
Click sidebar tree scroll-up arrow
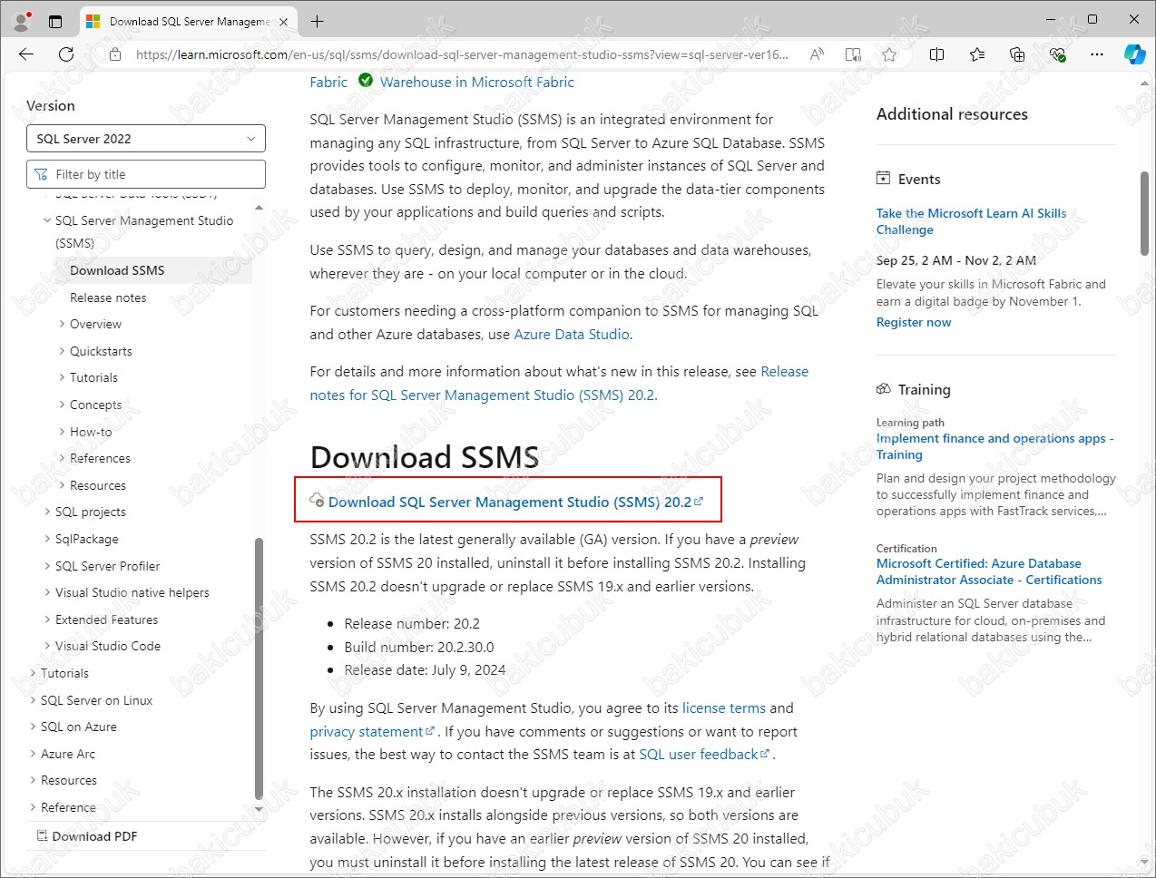click(x=259, y=208)
